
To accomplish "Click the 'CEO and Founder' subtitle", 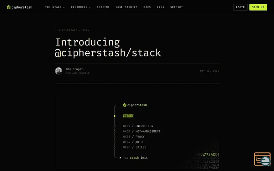I will tap(78, 73).
